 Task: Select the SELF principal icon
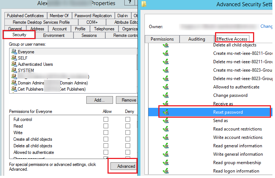pos(14,58)
